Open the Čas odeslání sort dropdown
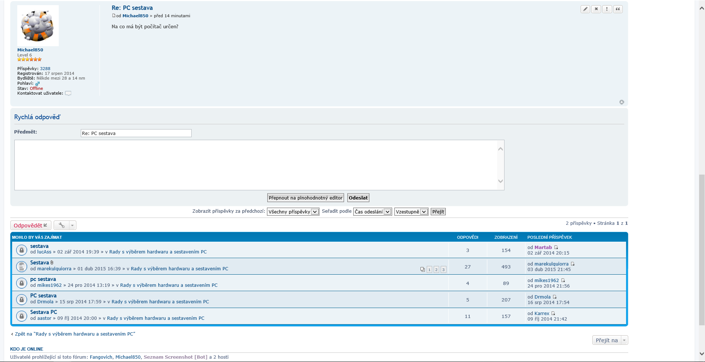The width and height of the screenshot is (705, 362). (372, 212)
